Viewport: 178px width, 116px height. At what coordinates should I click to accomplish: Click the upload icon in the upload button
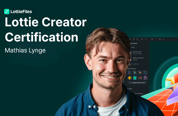click(131, 83)
